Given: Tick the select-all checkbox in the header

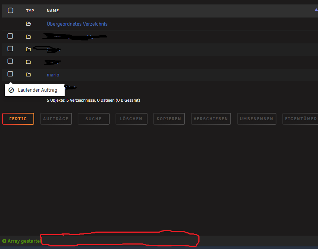Looking at the screenshot, I should pyautogui.click(x=10, y=10).
